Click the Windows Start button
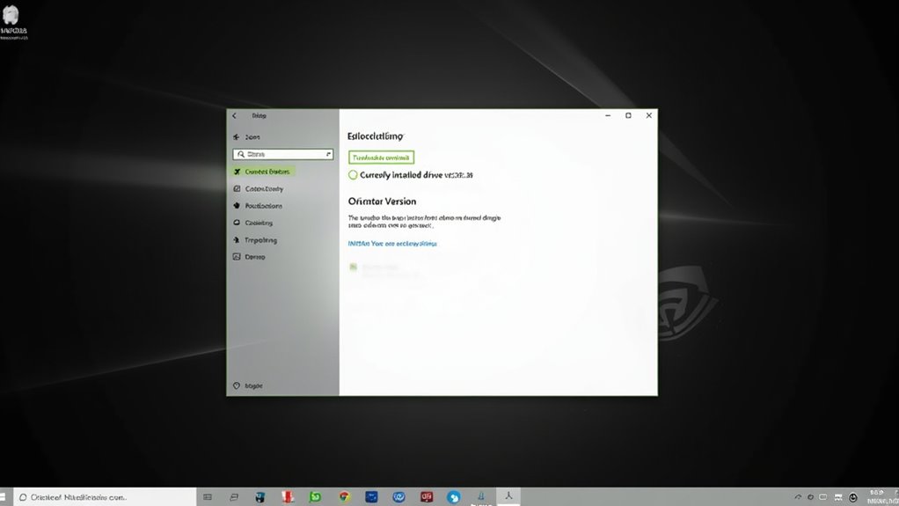Viewport: 899px width, 506px height. tap(4, 497)
